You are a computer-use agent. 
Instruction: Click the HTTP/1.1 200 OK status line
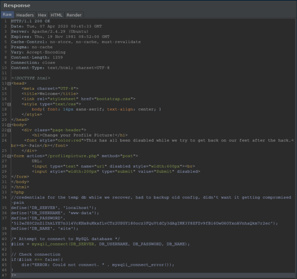coord(30,21)
